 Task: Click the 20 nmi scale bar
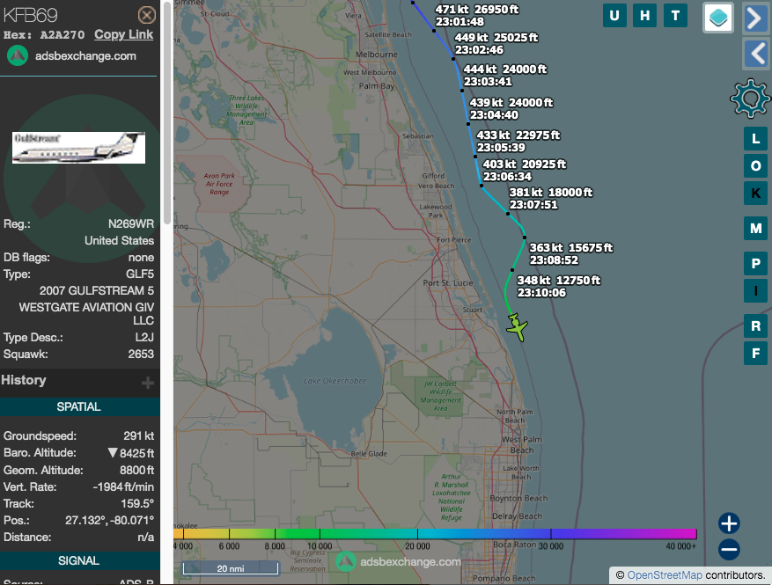tap(231, 568)
